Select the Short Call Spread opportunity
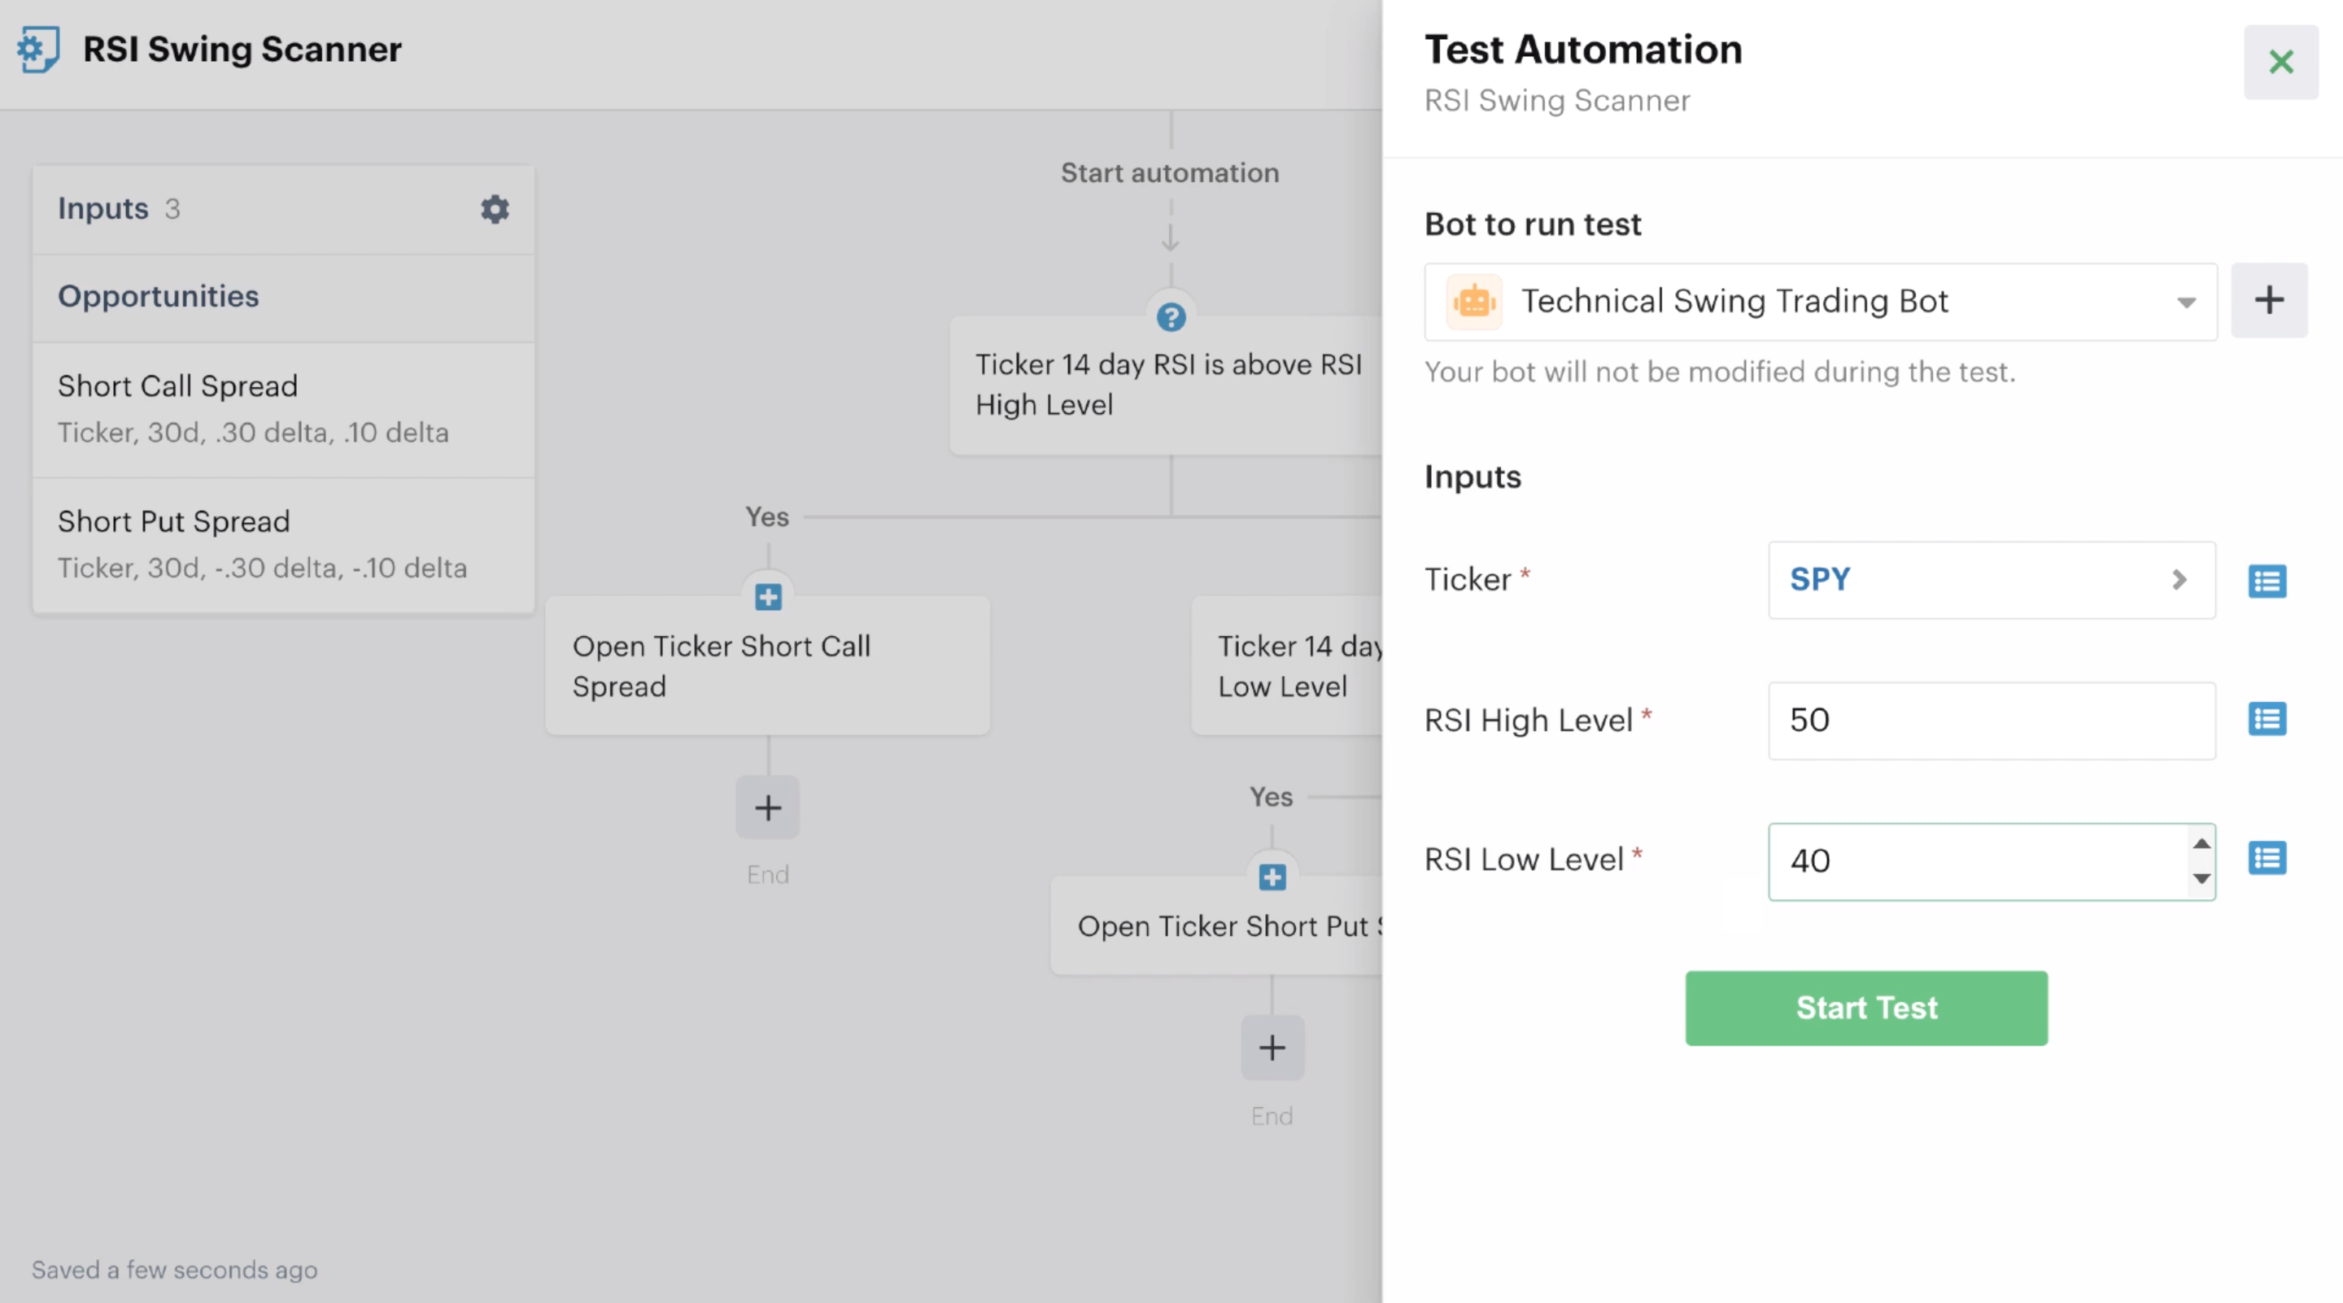2343x1303 pixels. (x=283, y=409)
